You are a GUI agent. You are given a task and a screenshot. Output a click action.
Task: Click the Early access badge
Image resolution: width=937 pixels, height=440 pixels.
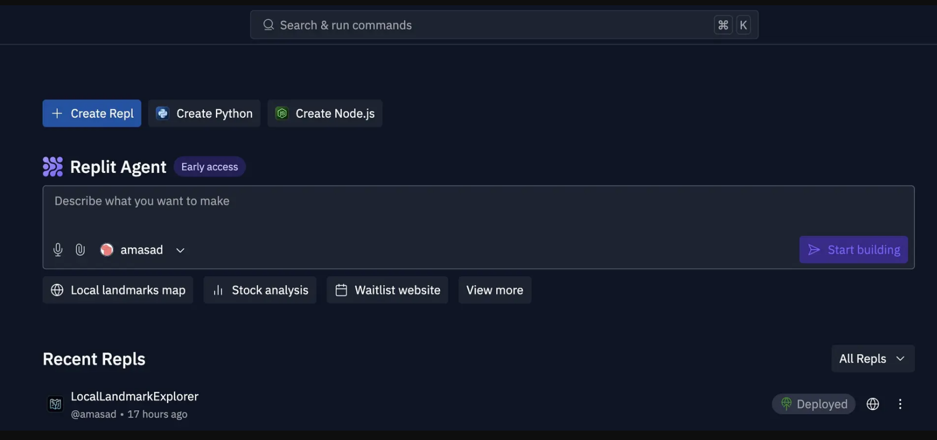[209, 167]
